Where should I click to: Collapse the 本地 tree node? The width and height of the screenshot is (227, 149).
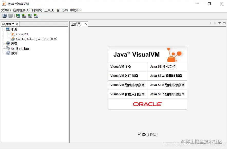click(3, 29)
